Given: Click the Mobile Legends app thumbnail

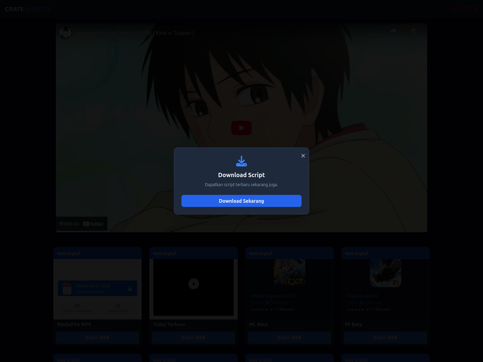Looking at the screenshot, I should coord(289,272).
